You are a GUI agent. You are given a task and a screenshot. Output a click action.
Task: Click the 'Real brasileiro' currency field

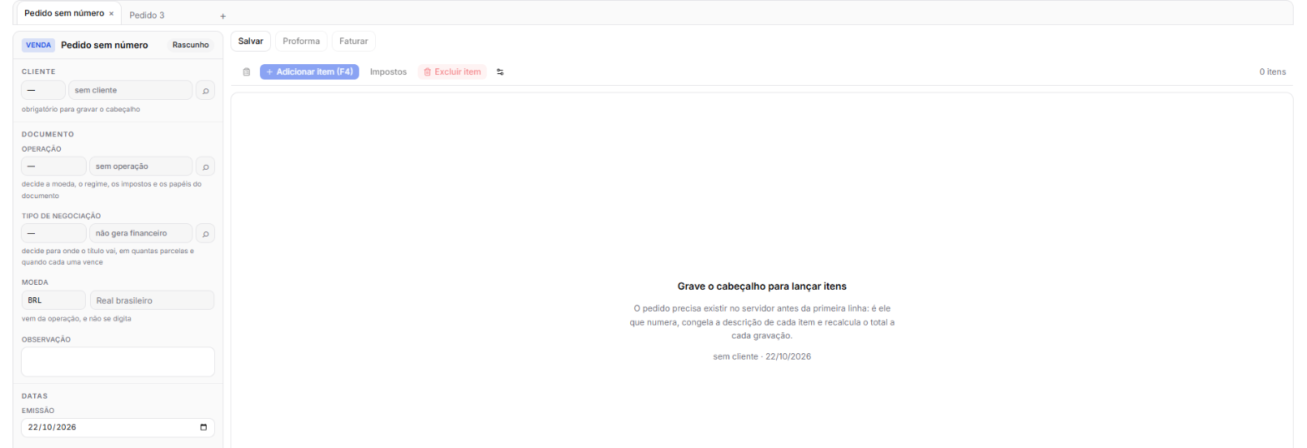(x=152, y=300)
